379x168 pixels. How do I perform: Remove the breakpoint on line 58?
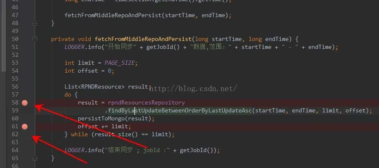click(25, 103)
